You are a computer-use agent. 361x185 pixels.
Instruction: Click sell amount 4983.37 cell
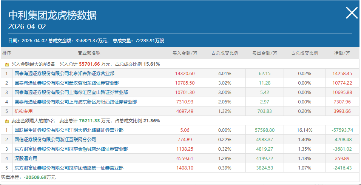tap(265, 140)
